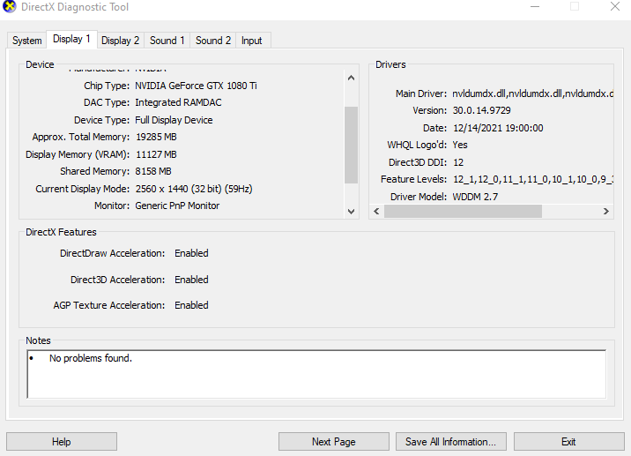Screen dimensions: 631x456
Task: Select AGP Texture Acceleration 'Enabled' value
Action: [x=191, y=305]
